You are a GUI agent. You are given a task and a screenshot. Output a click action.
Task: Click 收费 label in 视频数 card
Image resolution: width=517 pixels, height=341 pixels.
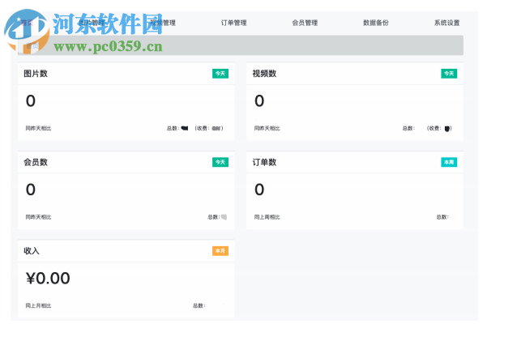435,128
